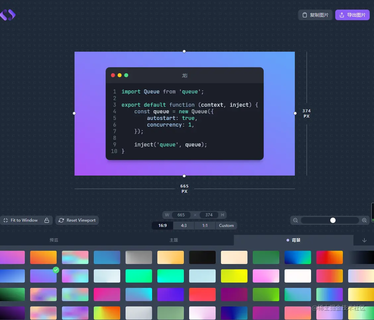Select the solid black background swatch
Image resolution: width=374 pixels, height=320 pixels.
pos(202,257)
